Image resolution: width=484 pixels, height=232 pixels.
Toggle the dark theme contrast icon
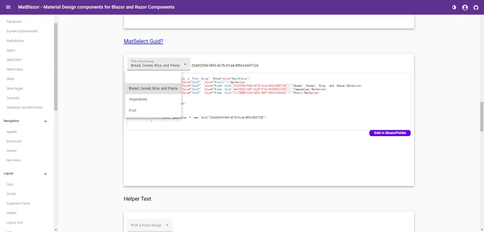[x=454, y=7]
